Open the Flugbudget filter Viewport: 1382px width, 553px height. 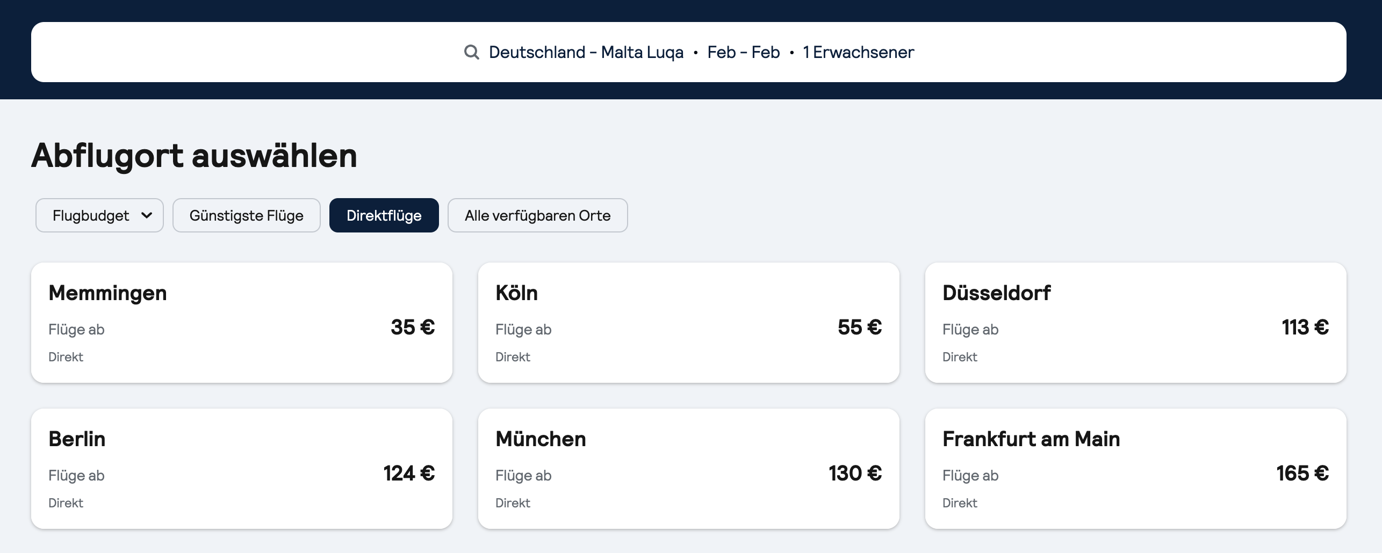tap(99, 215)
